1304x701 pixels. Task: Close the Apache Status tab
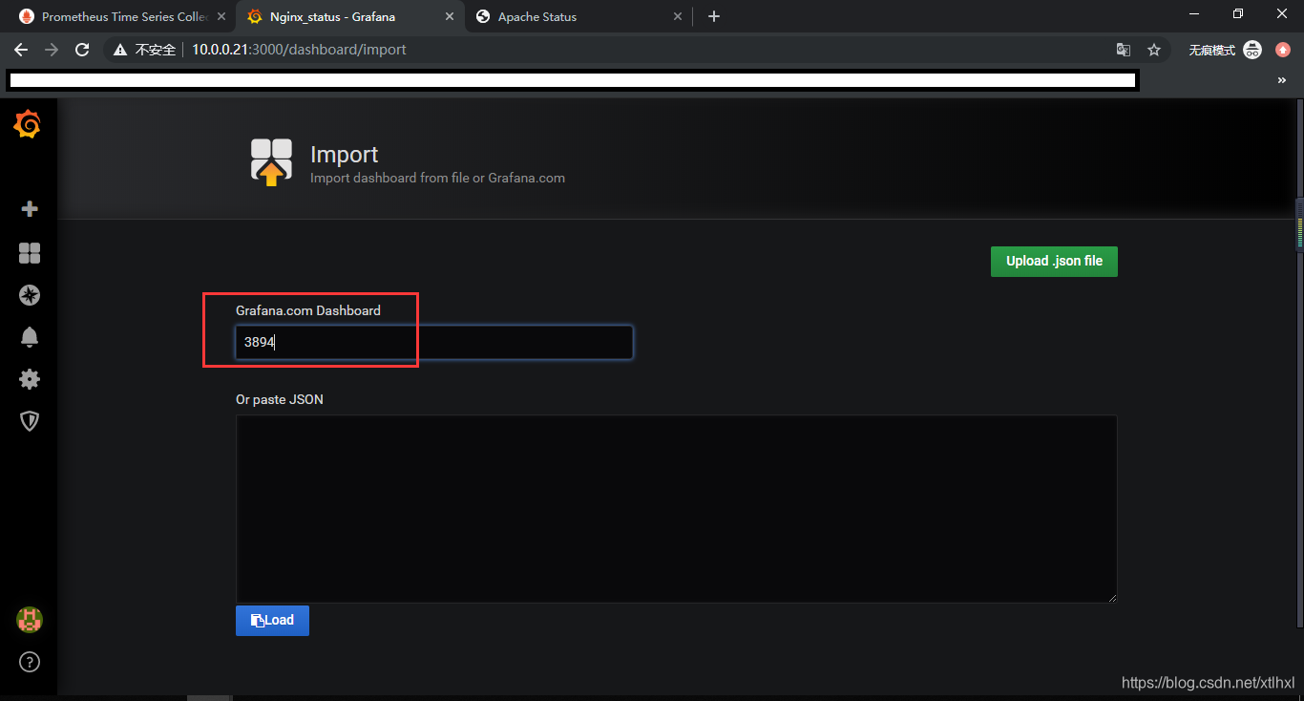678,16
